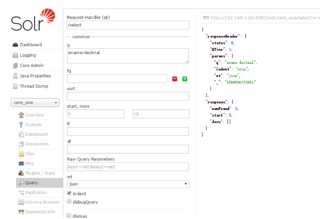Remove filter query with red minus icon

tap(174, 79)
